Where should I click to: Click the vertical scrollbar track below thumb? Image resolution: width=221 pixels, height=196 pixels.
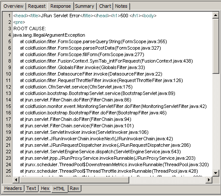(215, 122)
